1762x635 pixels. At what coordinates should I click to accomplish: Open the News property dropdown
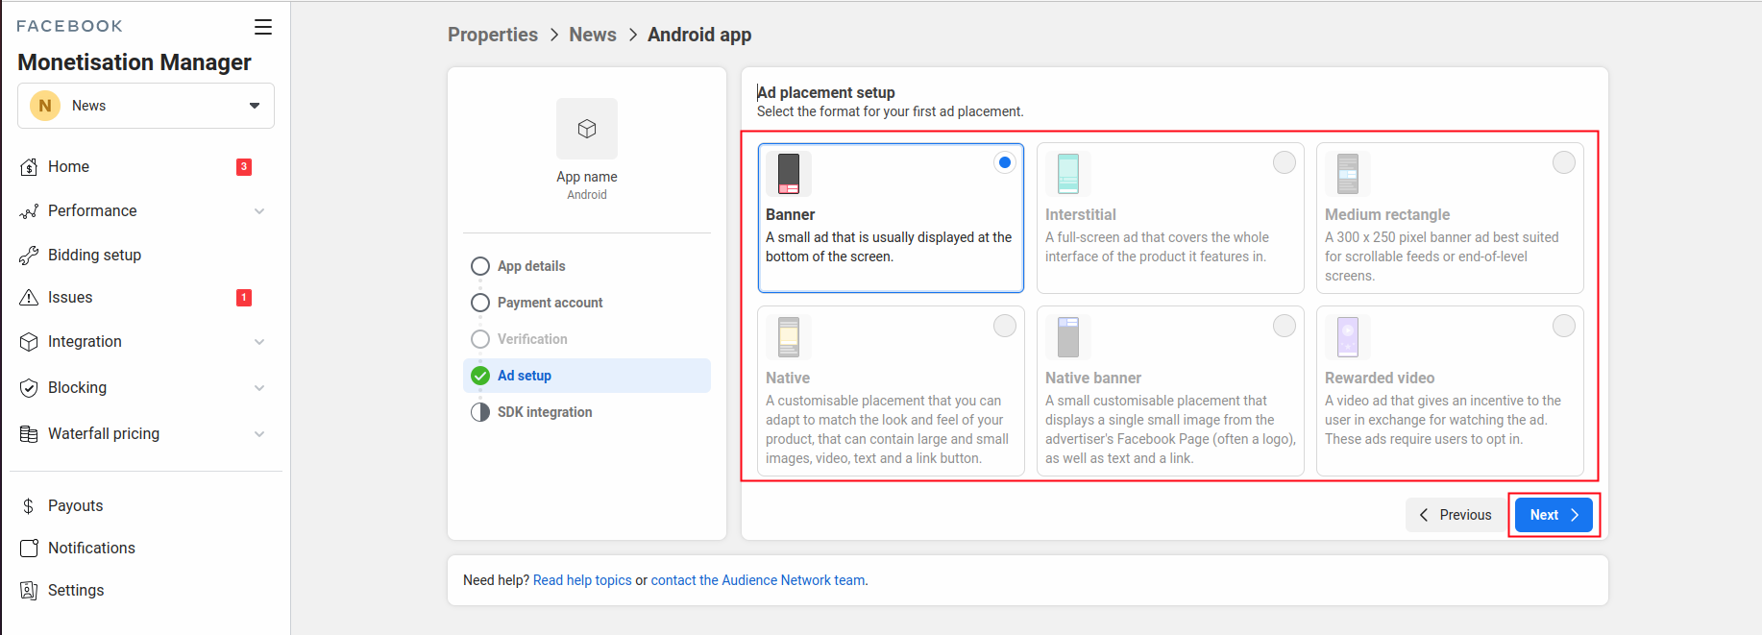tap(146, 106)
